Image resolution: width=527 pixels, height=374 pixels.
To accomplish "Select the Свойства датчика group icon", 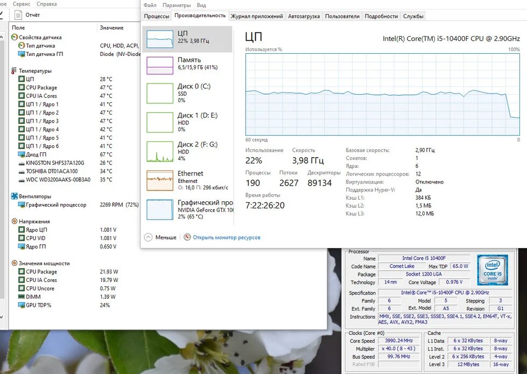I will (15, 37).
